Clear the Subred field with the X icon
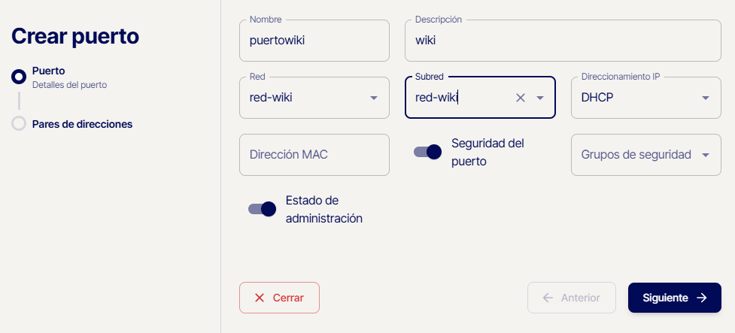Image resolution: width=735 pixels, height=333 pixels. click(x=520, y=98)
